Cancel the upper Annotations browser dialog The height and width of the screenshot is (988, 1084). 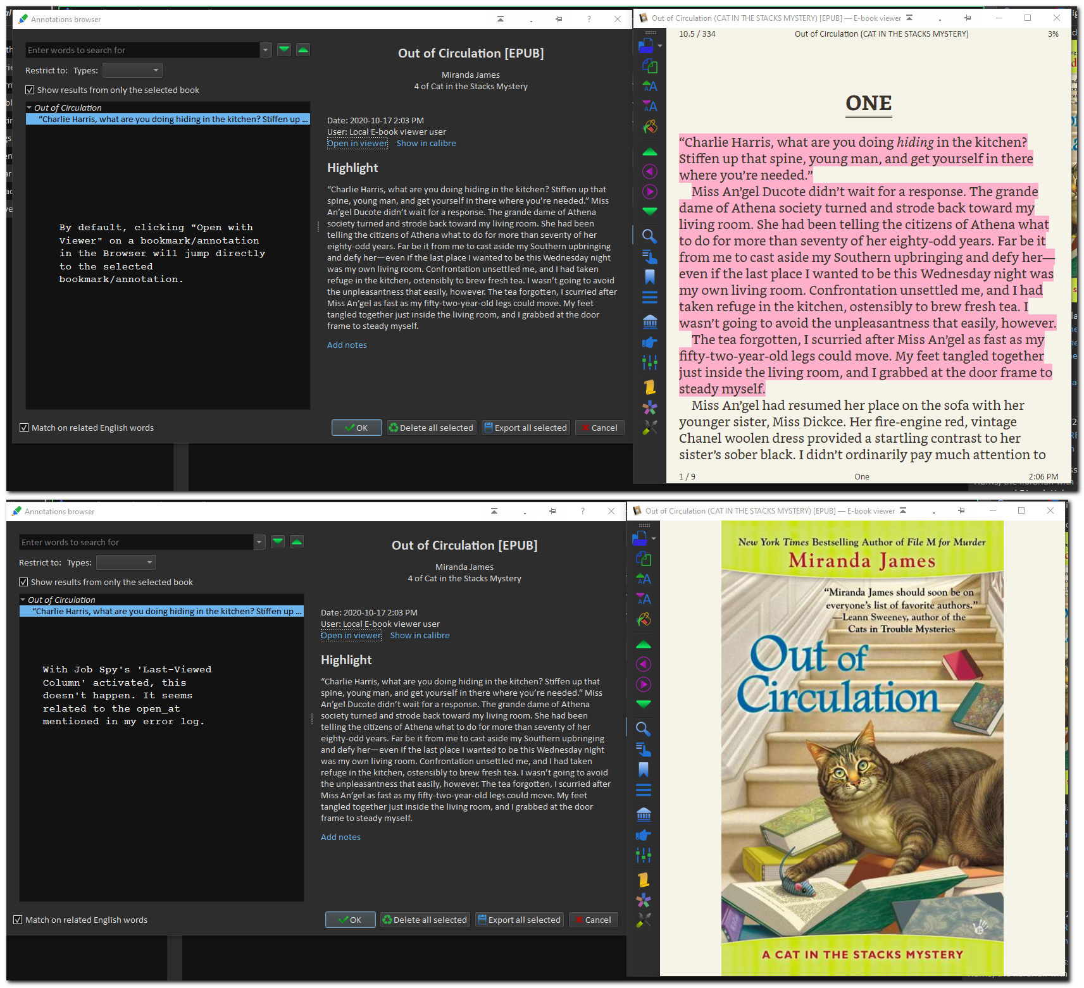(x=600, y=428)
